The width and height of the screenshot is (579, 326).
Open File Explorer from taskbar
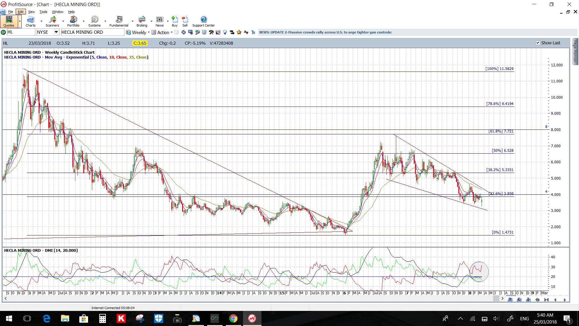tap(65, 318)
